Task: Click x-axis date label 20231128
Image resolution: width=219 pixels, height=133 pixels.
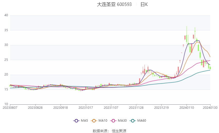Action: pyautogui.click(x=136, y=108)
